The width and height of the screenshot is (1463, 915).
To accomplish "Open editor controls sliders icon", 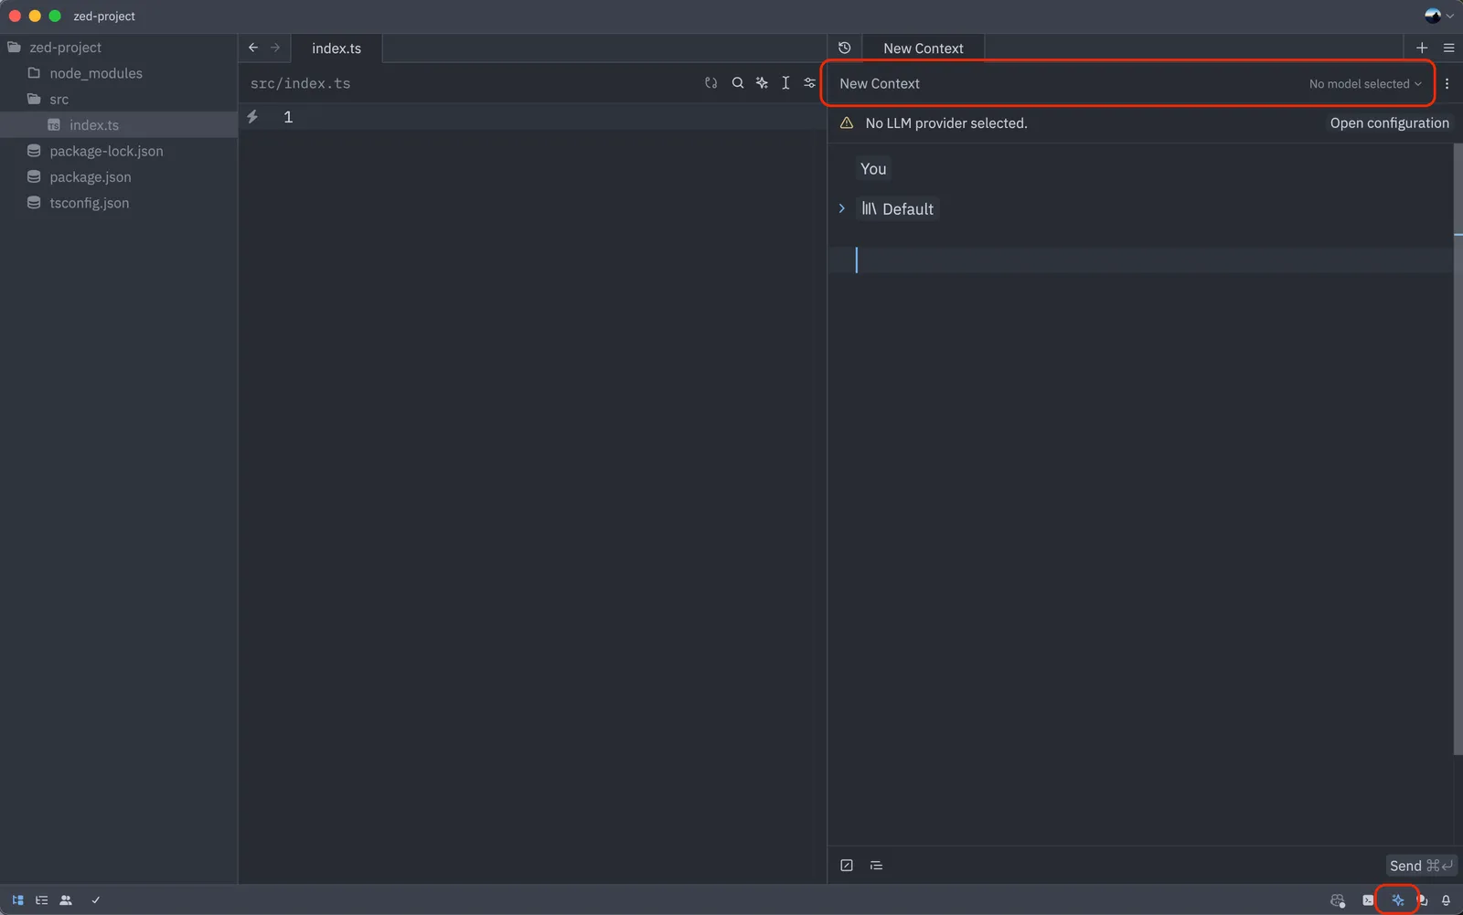I will point(809,83).
